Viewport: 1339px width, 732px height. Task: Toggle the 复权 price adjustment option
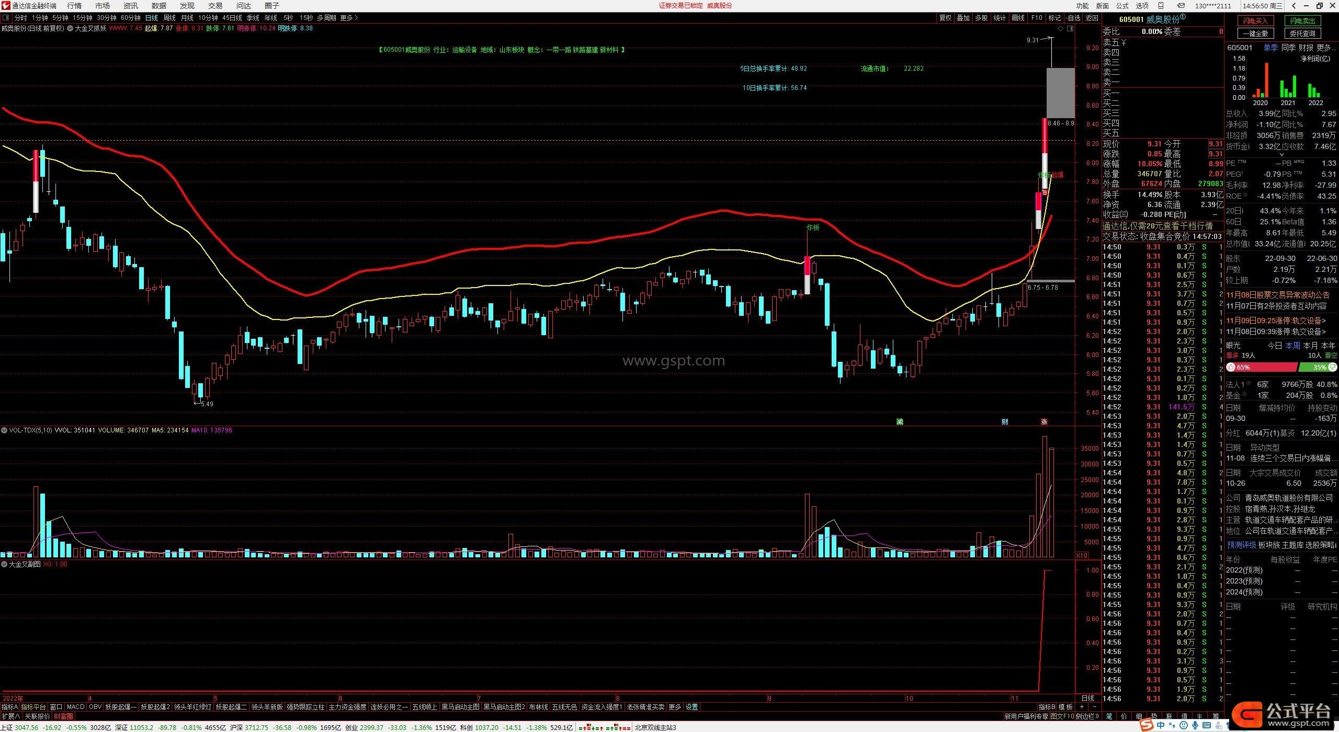coord(945,18)
